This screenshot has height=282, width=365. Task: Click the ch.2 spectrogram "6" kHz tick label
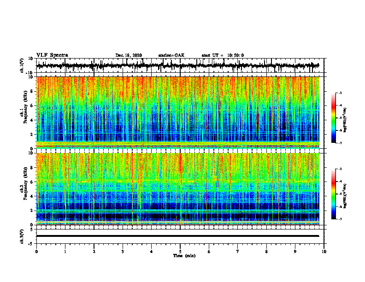32,182
